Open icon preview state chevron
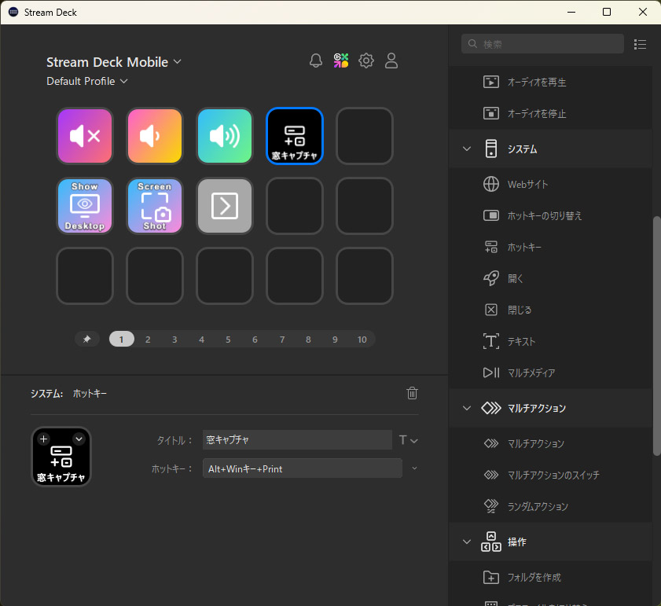This screenshot has height=606, width=661. click(79, 439)
